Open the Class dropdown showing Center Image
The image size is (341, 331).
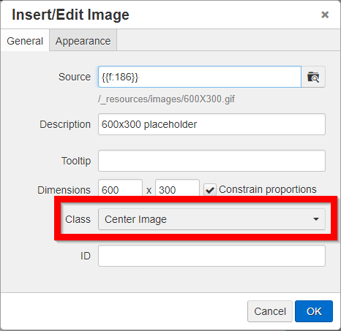point(211,219)
